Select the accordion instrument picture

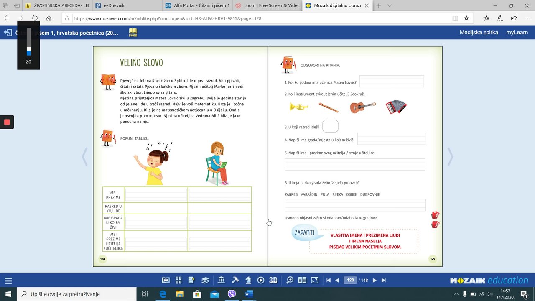pos(396,107)
